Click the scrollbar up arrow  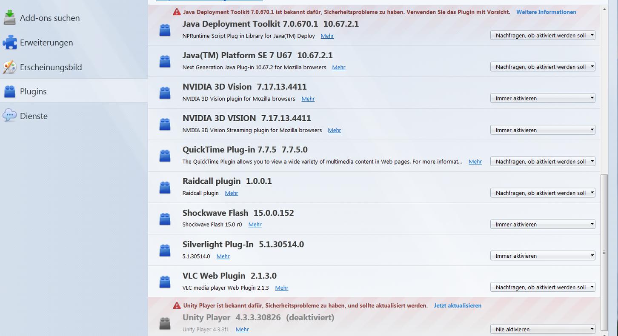pos(604,9)
